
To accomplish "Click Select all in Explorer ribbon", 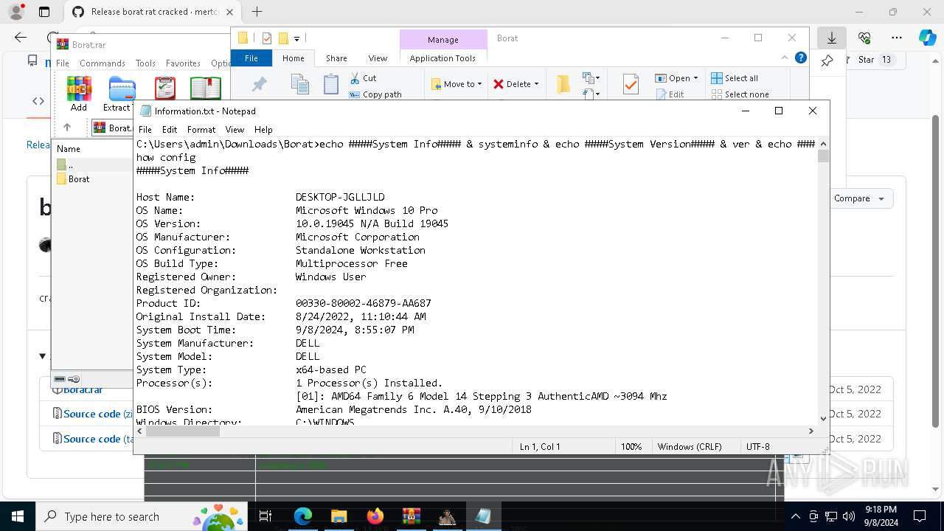I will [734, 78].
